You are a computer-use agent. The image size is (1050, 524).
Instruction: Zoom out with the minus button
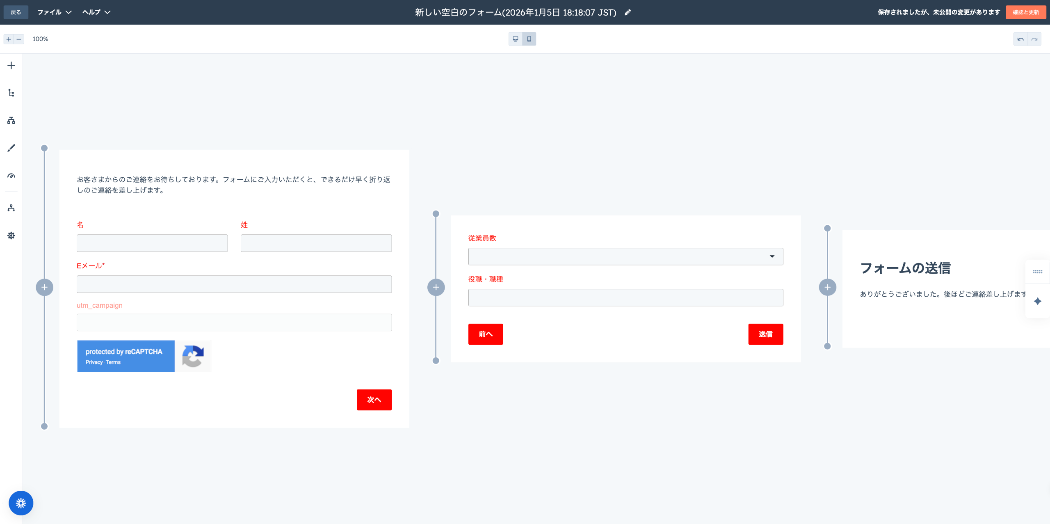click(19, 39)
